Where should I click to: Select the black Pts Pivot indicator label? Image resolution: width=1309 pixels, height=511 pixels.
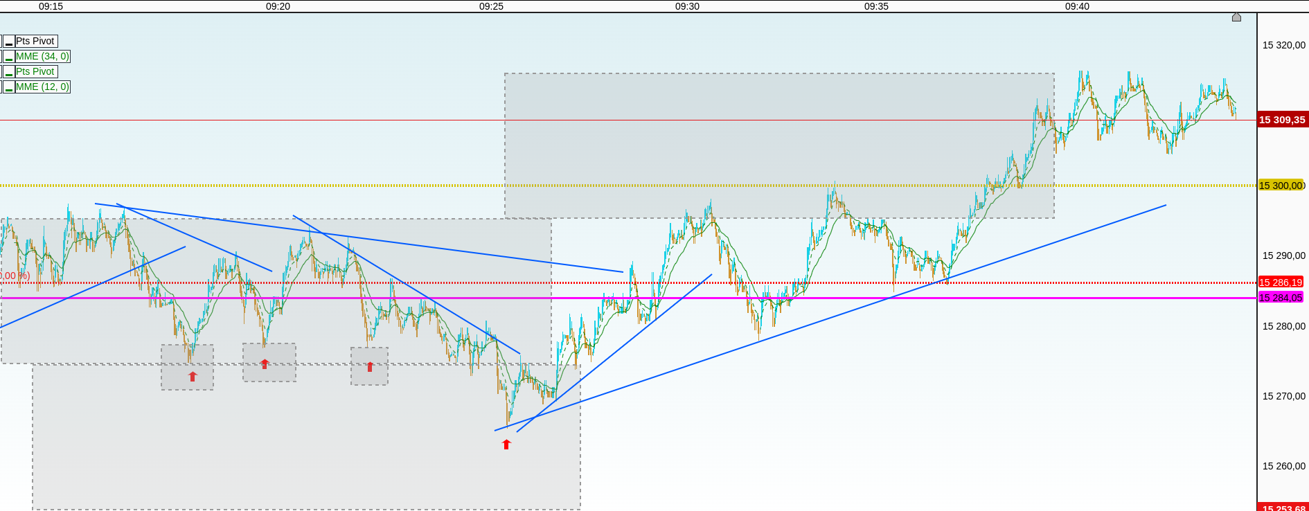(x=35, y=42)
